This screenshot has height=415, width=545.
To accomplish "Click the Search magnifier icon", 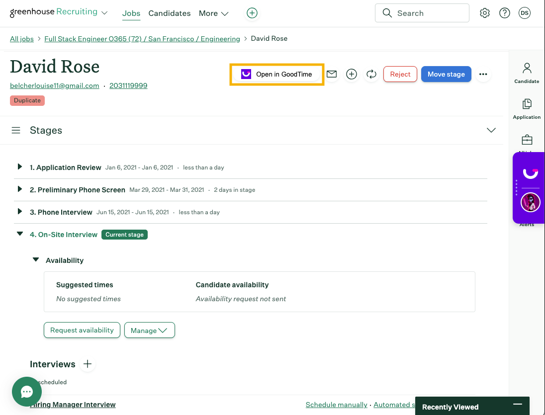I will pyautogui.click(x=387, y=13).
